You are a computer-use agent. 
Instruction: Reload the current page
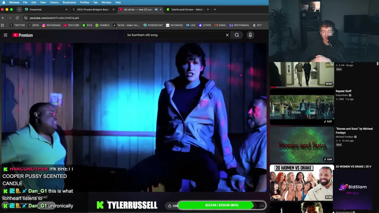pos(17,18)
